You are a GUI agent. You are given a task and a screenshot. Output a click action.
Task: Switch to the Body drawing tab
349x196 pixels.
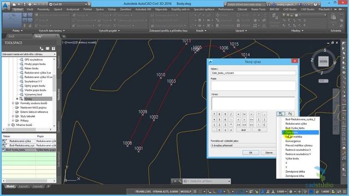tap(39, 36)
